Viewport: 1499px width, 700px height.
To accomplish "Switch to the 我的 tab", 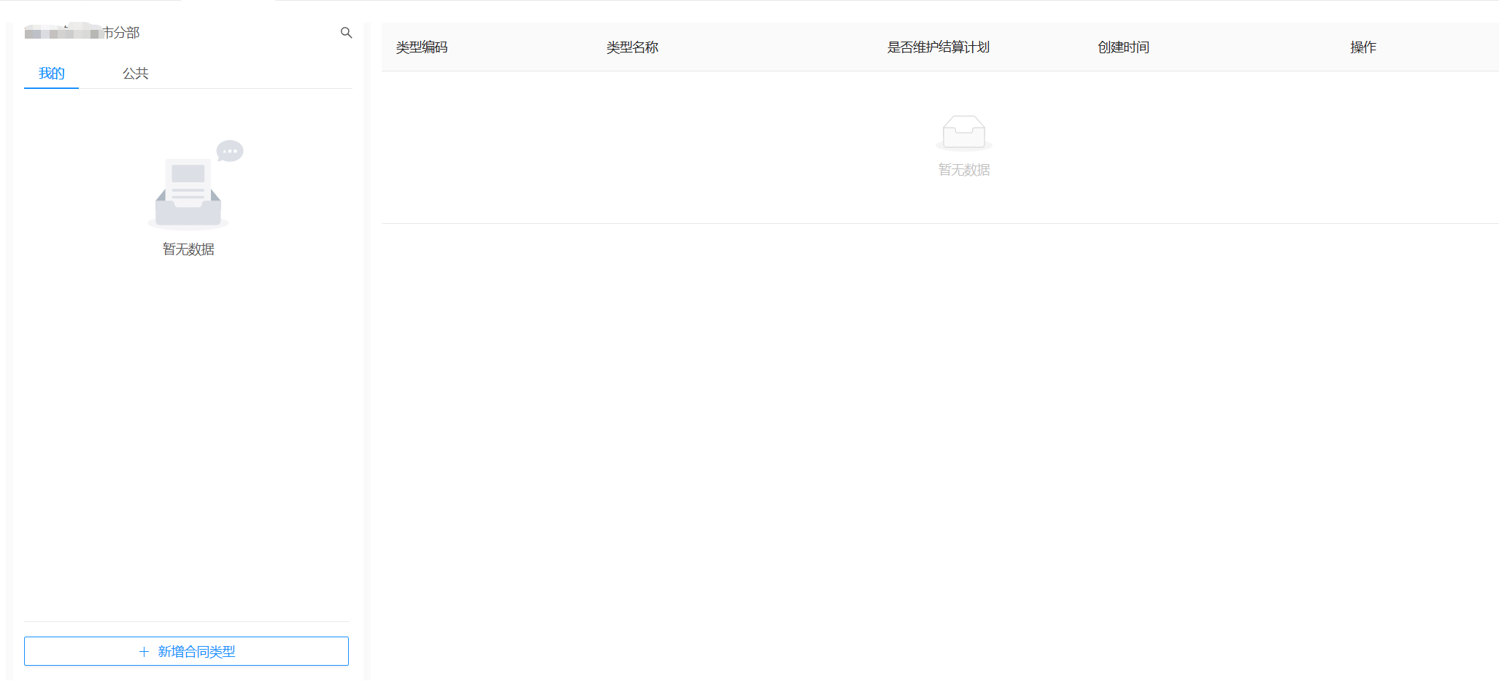I will click(x=51, y=74).
